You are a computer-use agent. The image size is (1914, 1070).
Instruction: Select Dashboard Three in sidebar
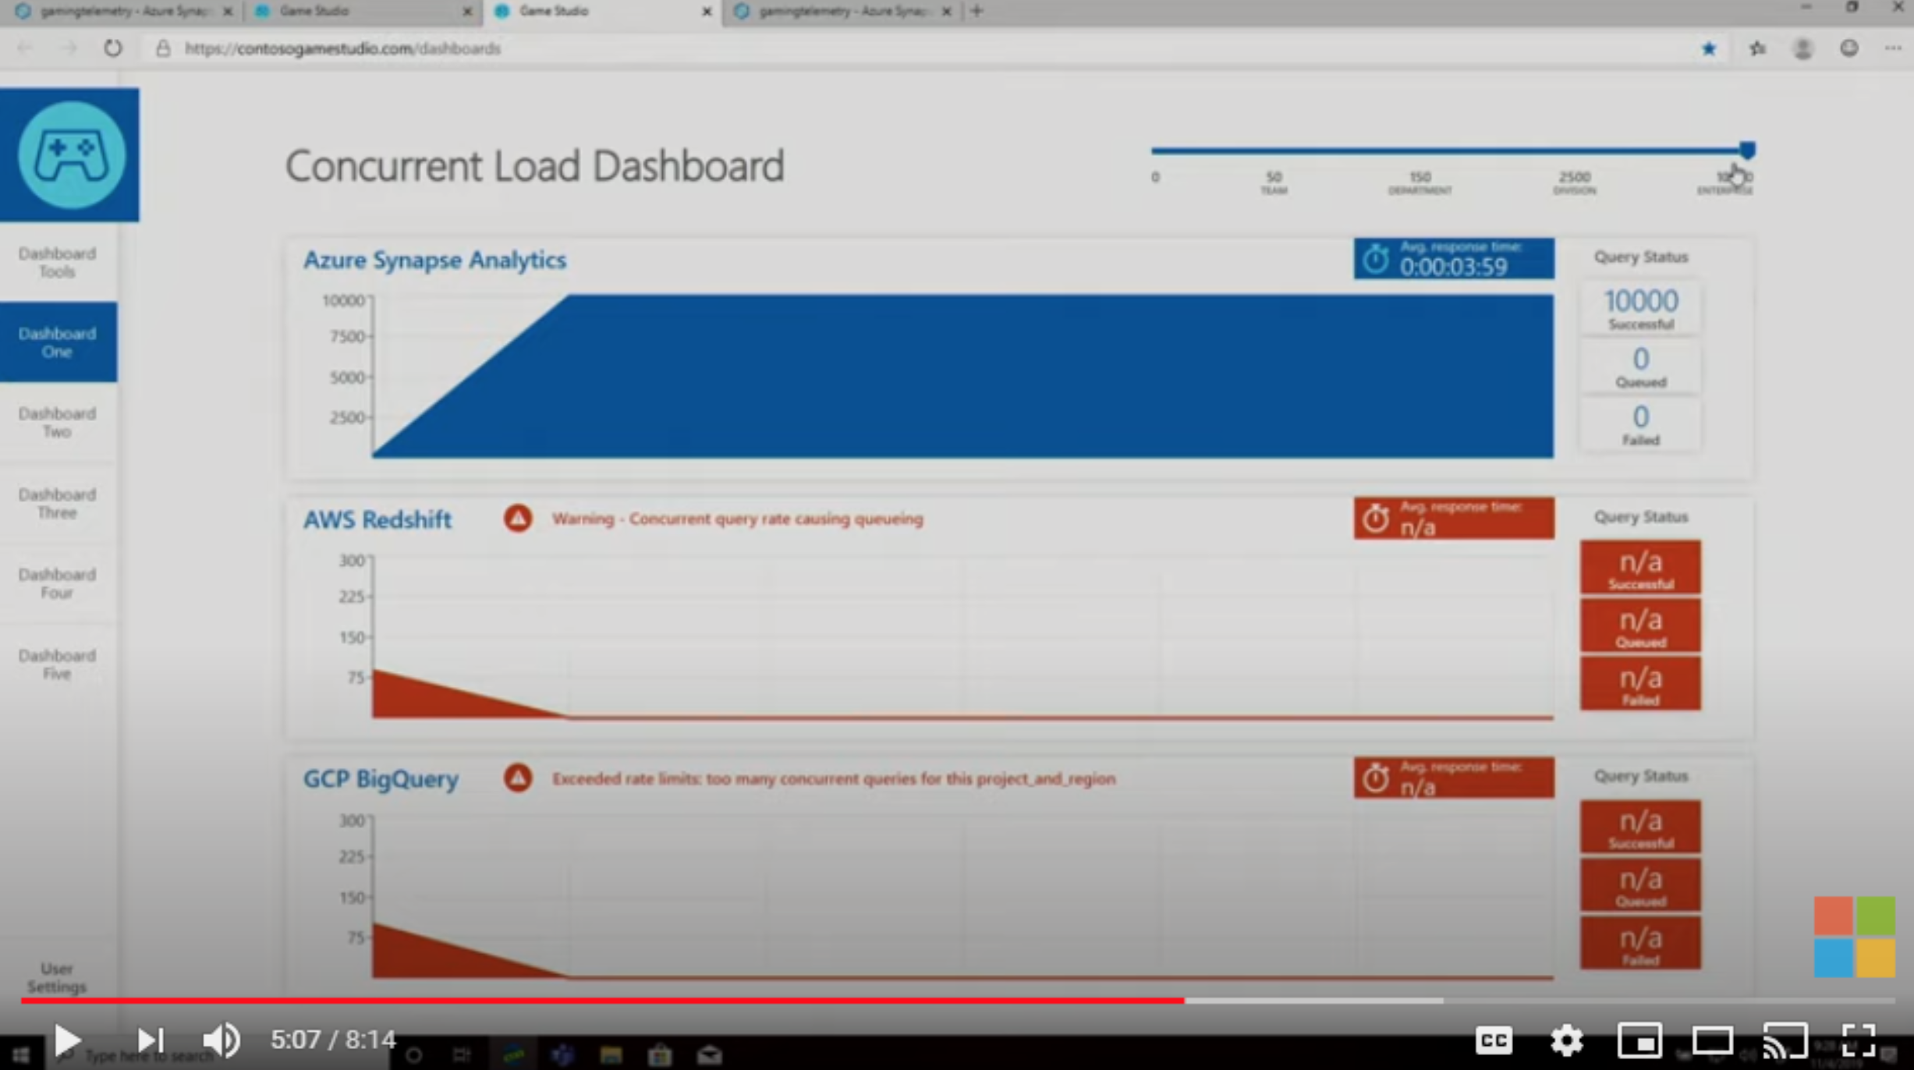[58, 503]
